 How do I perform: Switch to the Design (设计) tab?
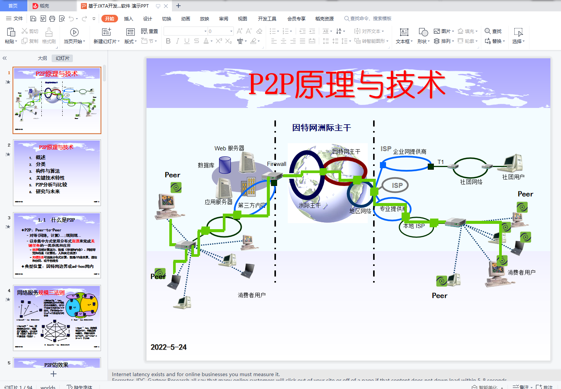coord(148,19)
